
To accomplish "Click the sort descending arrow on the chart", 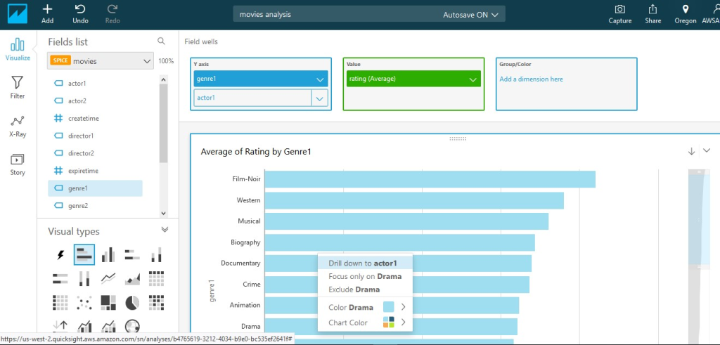I will (x=692, y=151).
